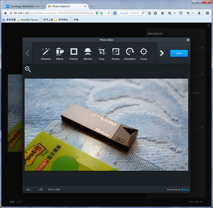Click the search magnifier in search box
This screenshot has width=213, height=208.
[143, 13]
